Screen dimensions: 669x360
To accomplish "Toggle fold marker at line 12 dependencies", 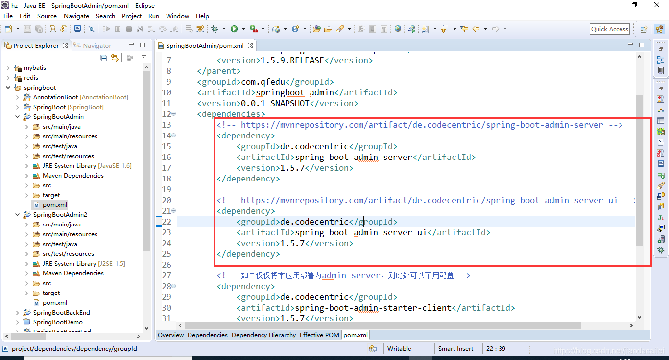I will [x=173, y=114].
